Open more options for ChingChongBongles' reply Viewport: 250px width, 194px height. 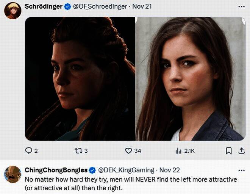[x=241, y=170]
